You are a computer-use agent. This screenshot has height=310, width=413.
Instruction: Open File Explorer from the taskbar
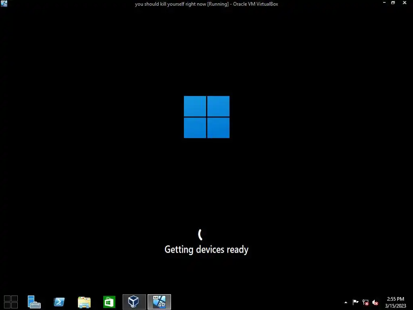coord(84,302)
